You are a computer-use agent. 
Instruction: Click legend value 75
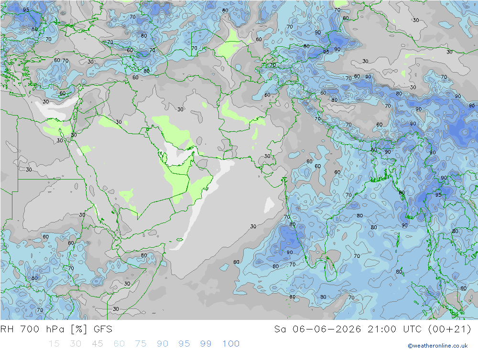(x=141, y=344)
